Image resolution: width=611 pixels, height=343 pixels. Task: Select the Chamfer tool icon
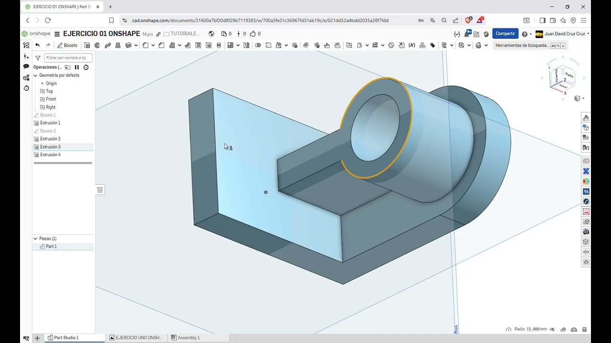coord(161,45)
